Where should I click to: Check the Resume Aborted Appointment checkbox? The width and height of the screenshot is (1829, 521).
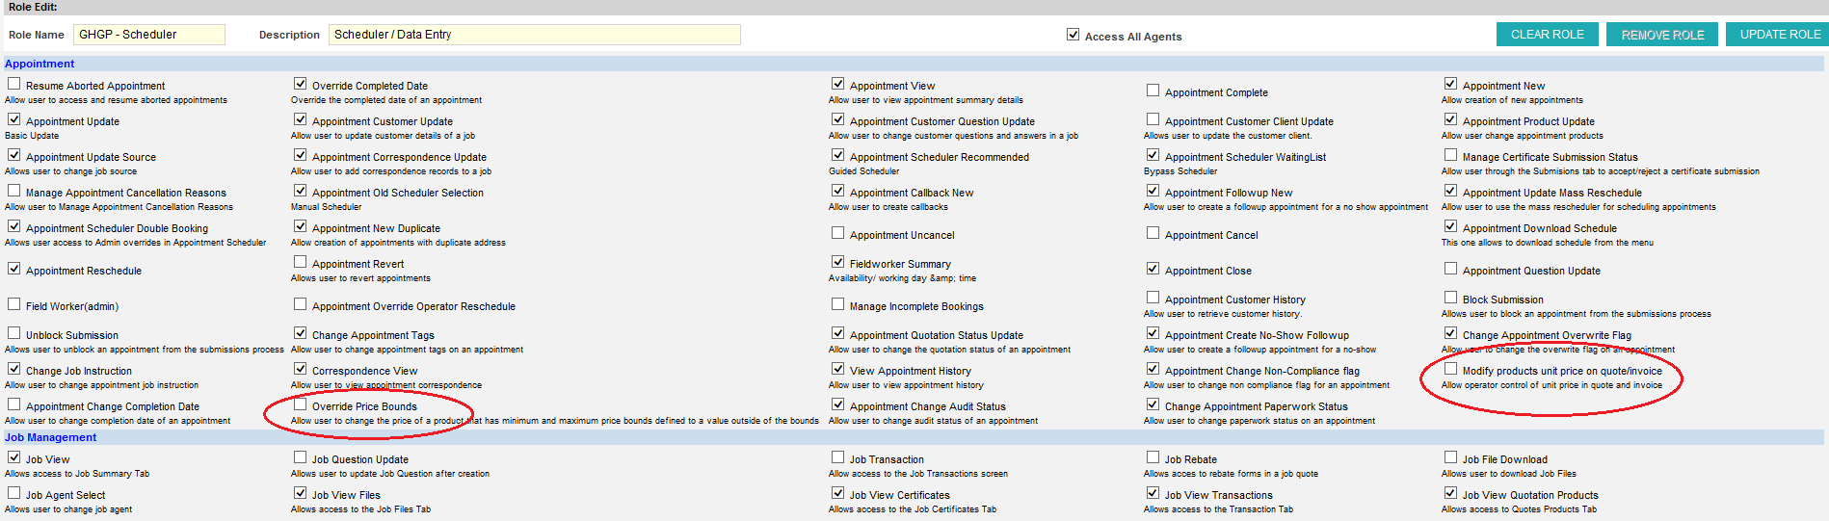14,84
